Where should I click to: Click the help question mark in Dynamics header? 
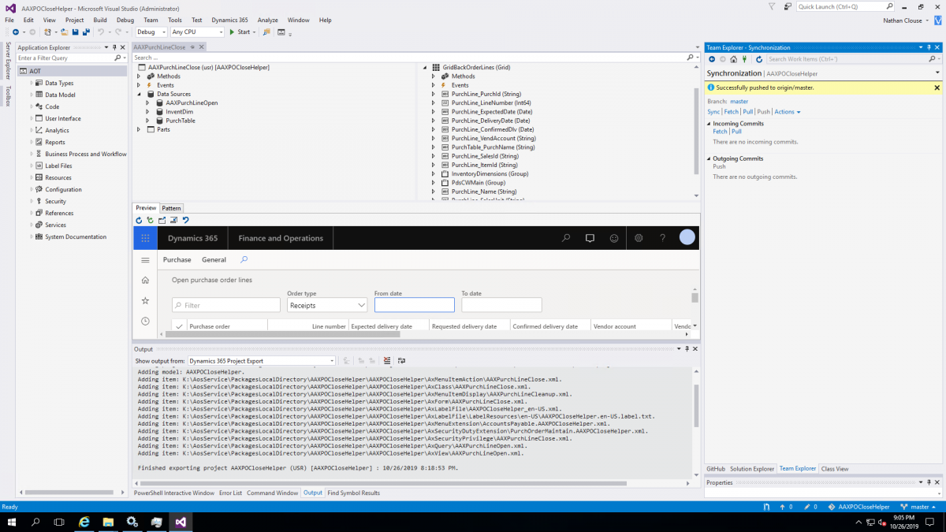(662, 238)
